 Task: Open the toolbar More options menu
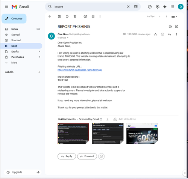[x=100, y=17]
